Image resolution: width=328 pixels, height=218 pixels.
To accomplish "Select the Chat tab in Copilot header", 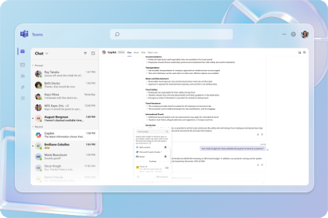I will click(130, 53).
